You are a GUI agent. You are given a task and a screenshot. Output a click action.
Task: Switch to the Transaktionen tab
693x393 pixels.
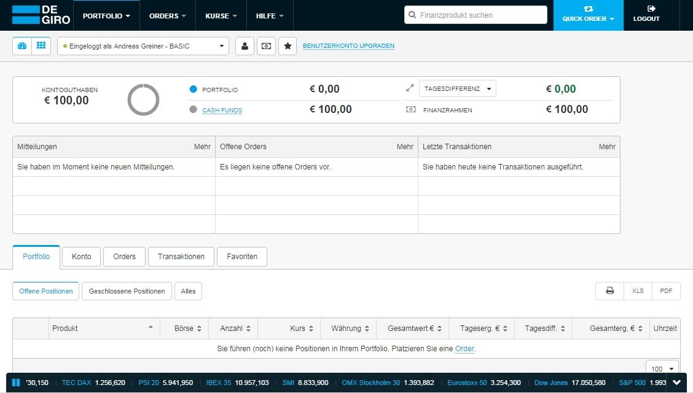pos(181,257)
